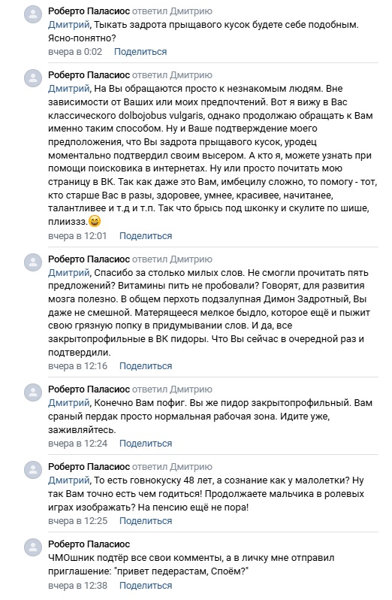The height and width of the screenshot is (600, 392).
Task: Share the comment posted yesterday at 12:16
Action: click(146, 366)
